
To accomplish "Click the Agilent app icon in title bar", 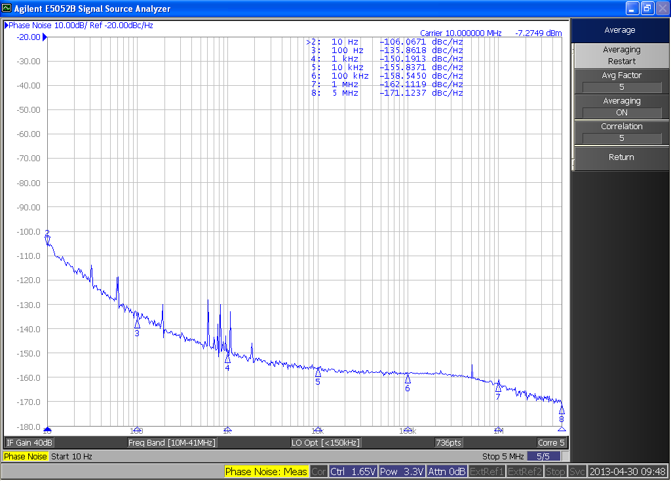I will [7, 9].
